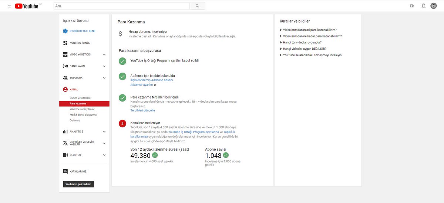This screenshot has width=444, height=203.
Task: Click the check icon for İş Ortağı Programı
Action: (122, 61)
